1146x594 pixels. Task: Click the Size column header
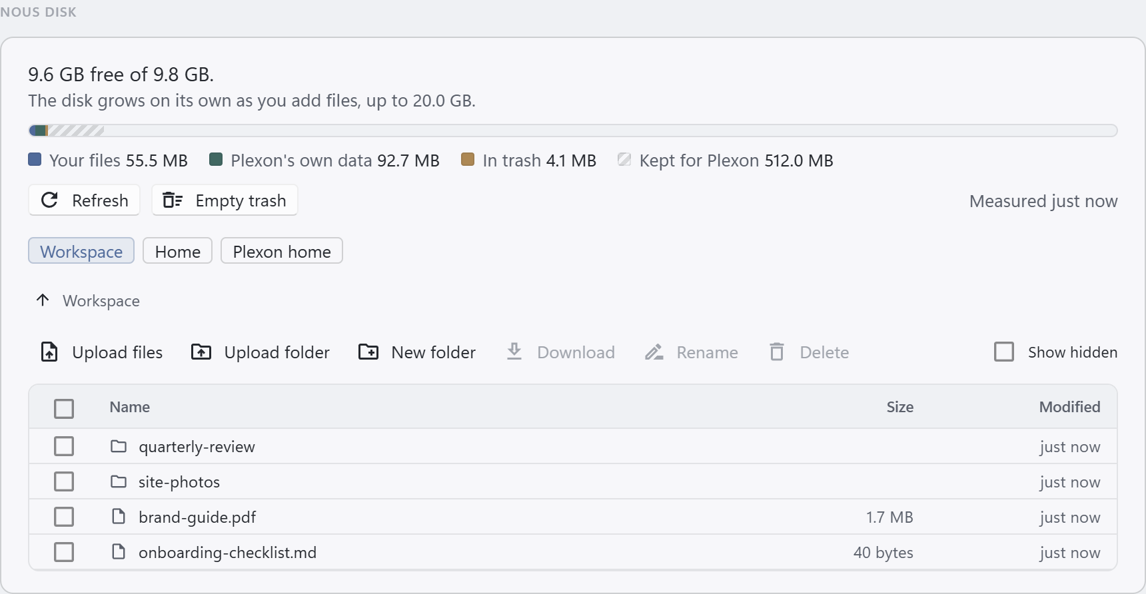(x=899, y=407)
